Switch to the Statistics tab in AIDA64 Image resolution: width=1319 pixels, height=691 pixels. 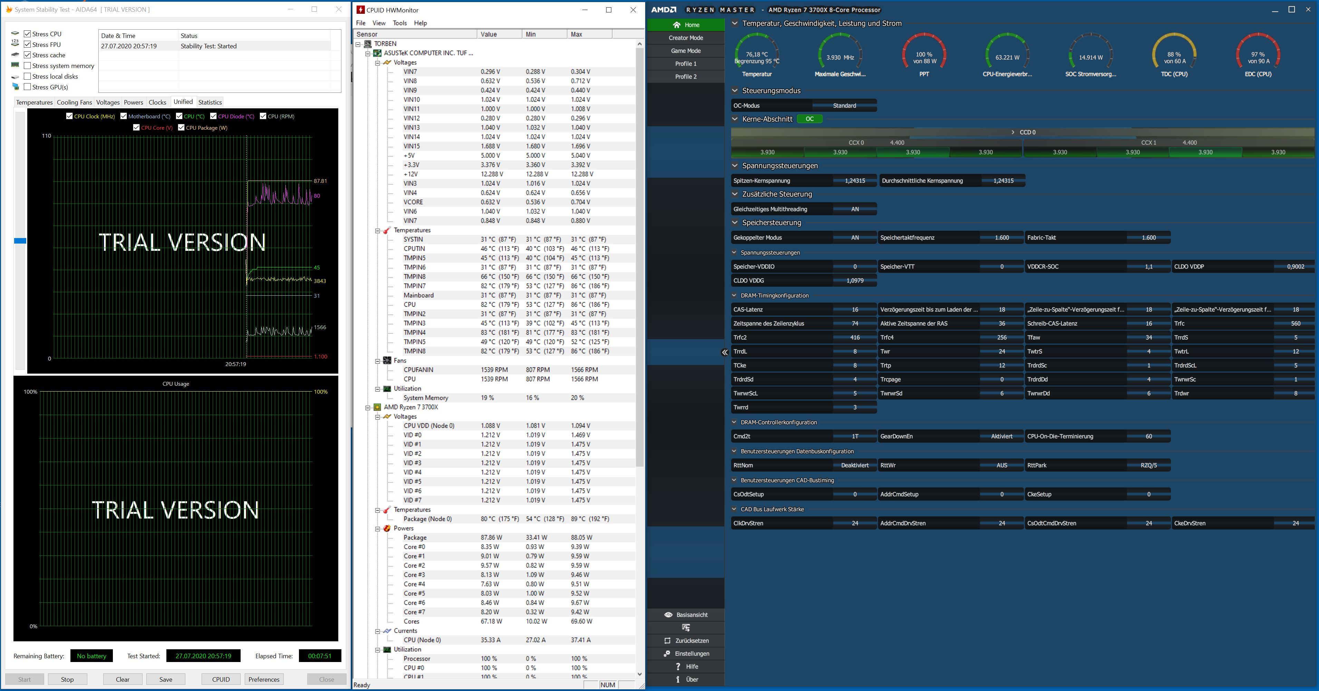[x=210, y=102]
